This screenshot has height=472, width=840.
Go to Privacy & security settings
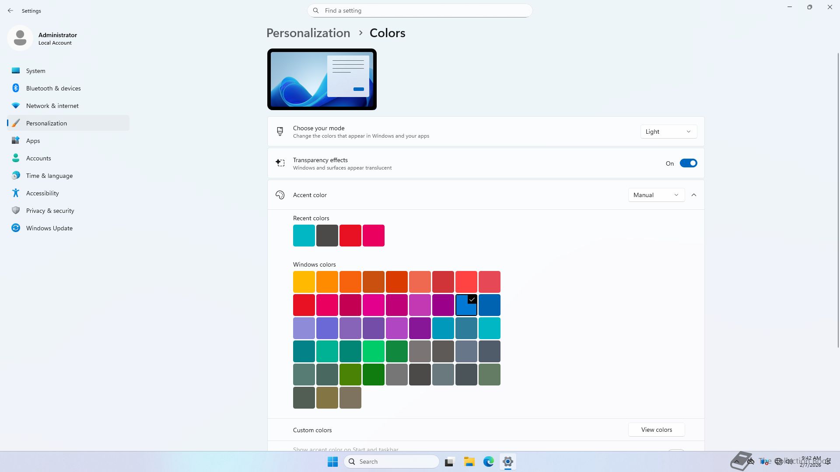click(50, 211)
